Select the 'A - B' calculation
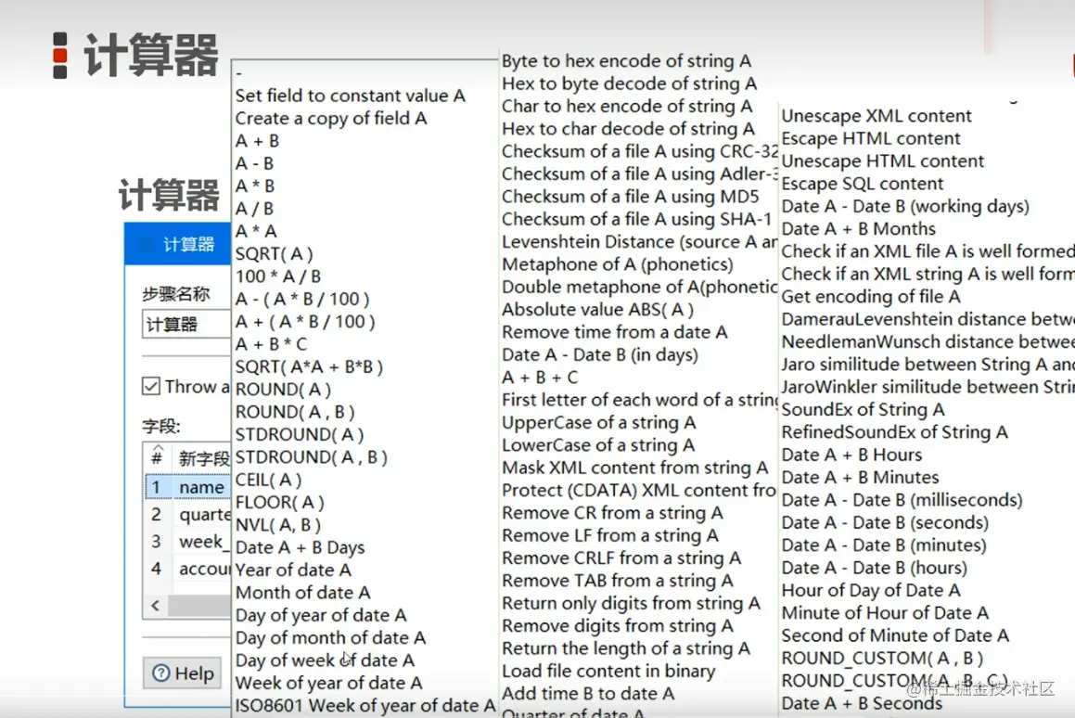Image resolution: width=1075 pixels, height=718 pixels. click(254, 163)
